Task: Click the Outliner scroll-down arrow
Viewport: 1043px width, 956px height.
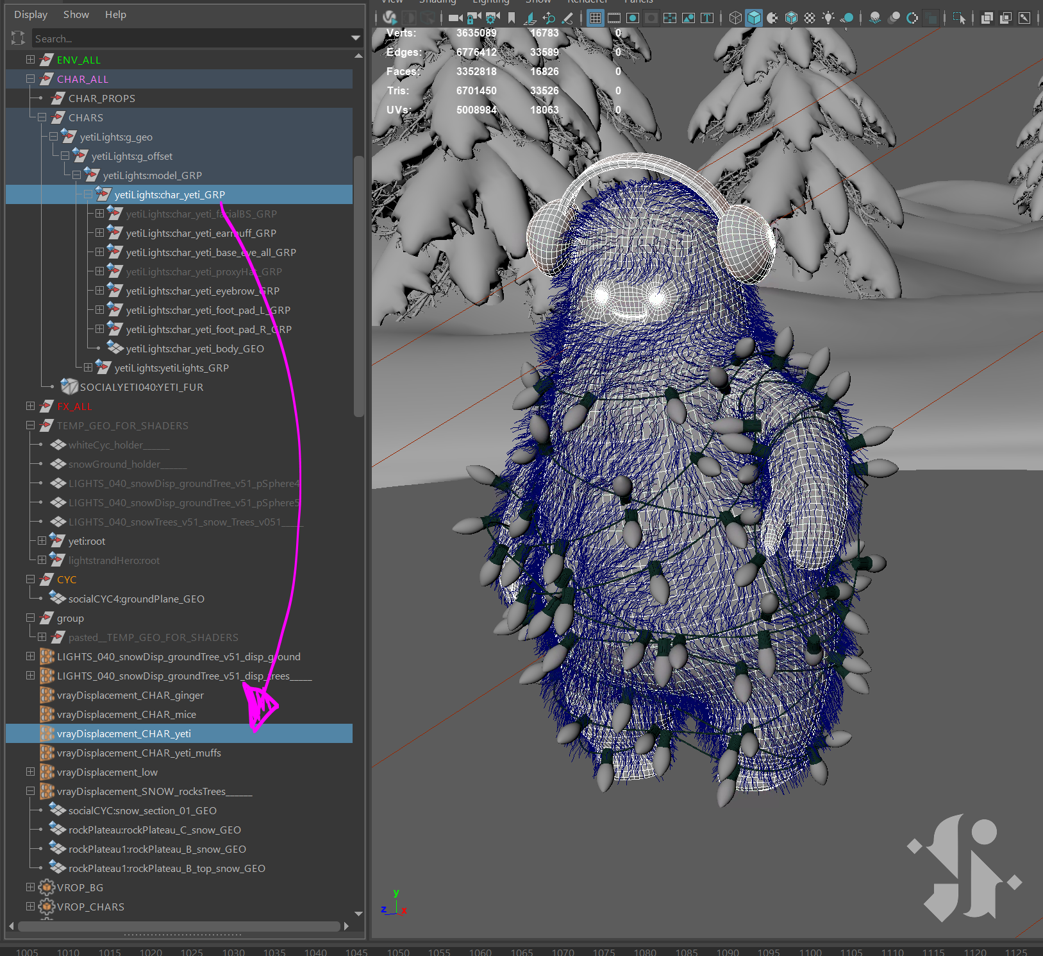Action: (359, 913)
